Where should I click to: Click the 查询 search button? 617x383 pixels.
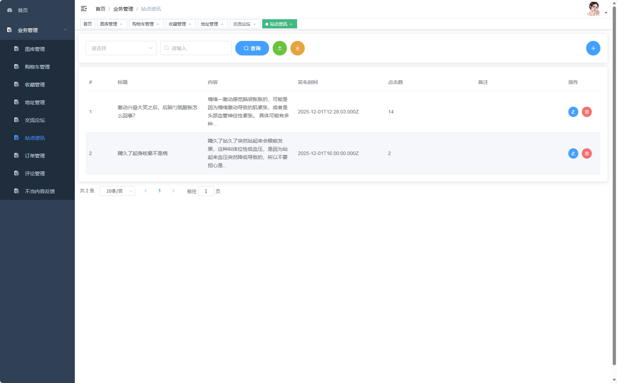(x=252, y=48)
